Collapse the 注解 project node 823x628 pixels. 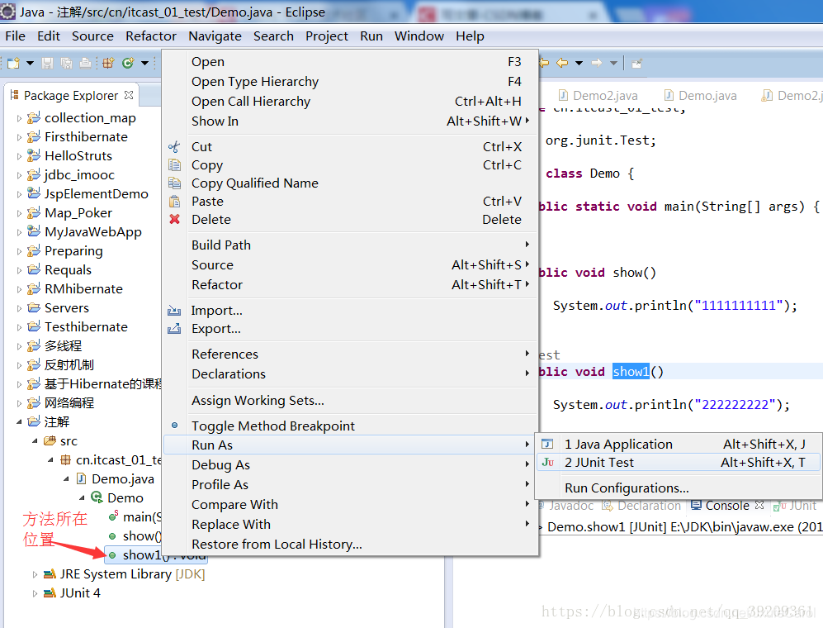point(20,421)
